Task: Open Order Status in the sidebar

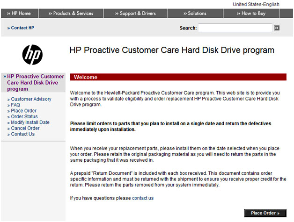Action: tap(24, 117)
